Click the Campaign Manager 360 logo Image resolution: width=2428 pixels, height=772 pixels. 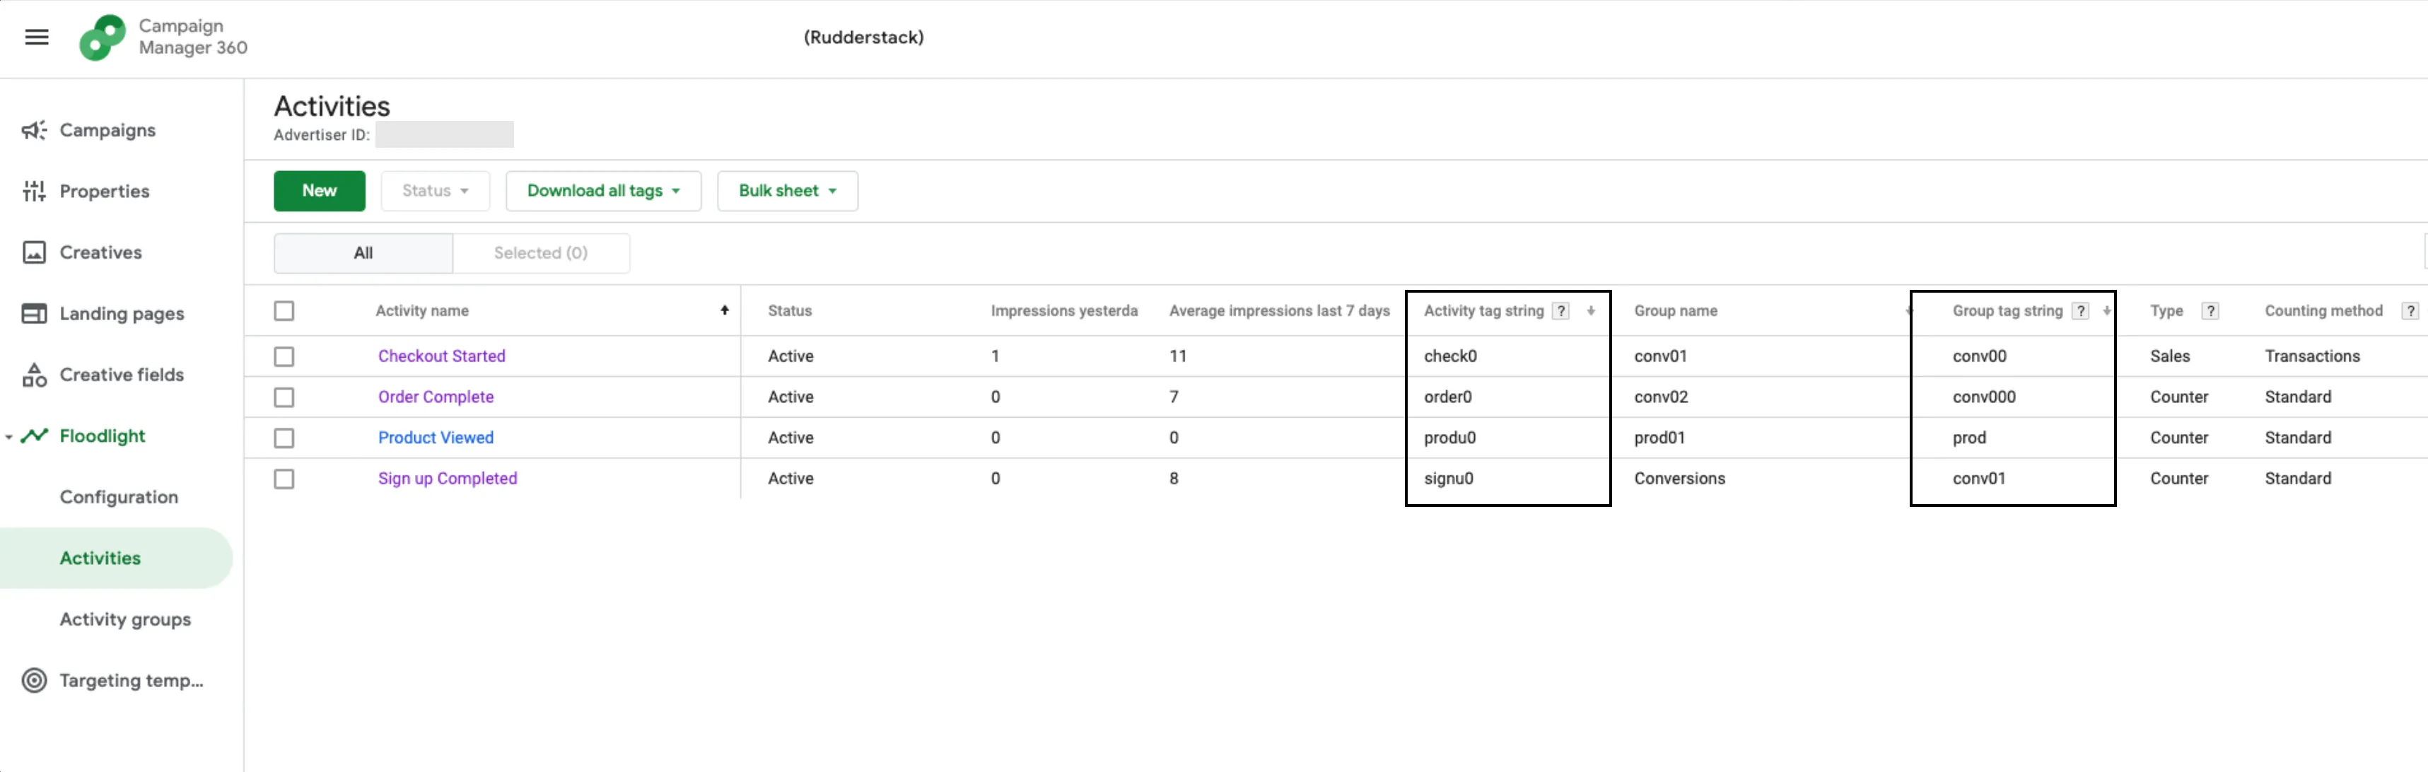[102, 37]
